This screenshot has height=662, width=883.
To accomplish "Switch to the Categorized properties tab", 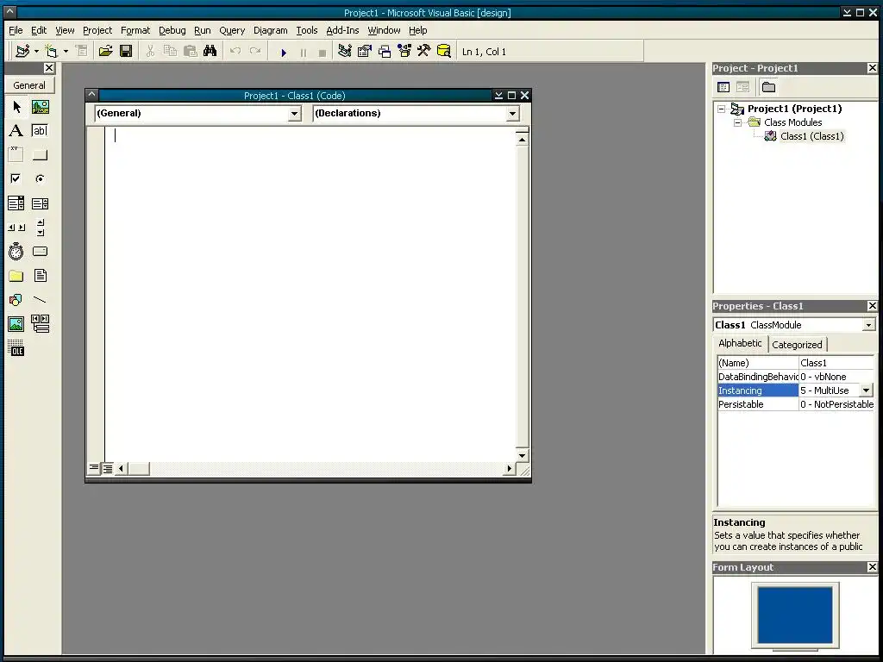I will pos(797,345).
